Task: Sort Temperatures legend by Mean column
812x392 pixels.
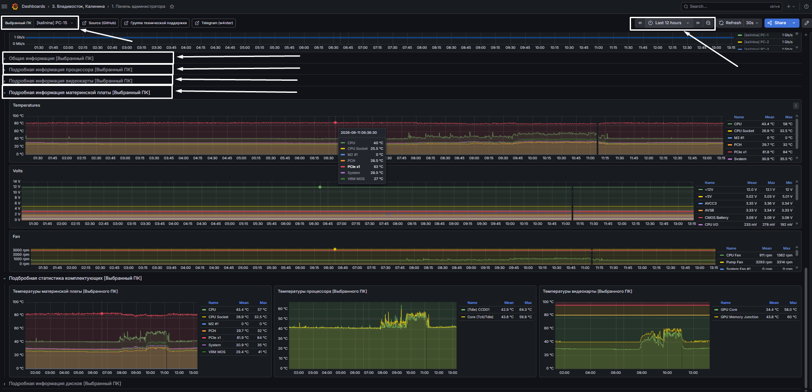Action: tap(769, 117)
